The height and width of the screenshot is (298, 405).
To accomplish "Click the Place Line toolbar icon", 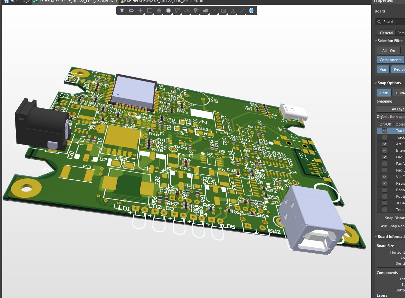I will point(242,11).
